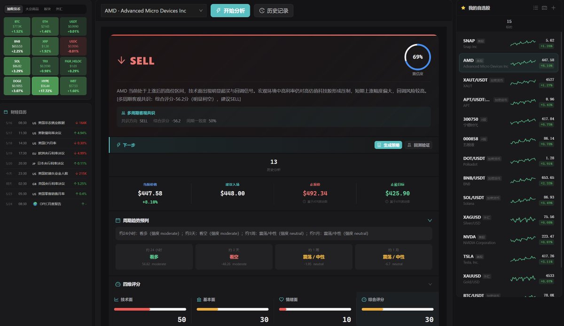
Task: Click the 情绪面 score bar
Action: pyautogui.click(x=315, y=309)
